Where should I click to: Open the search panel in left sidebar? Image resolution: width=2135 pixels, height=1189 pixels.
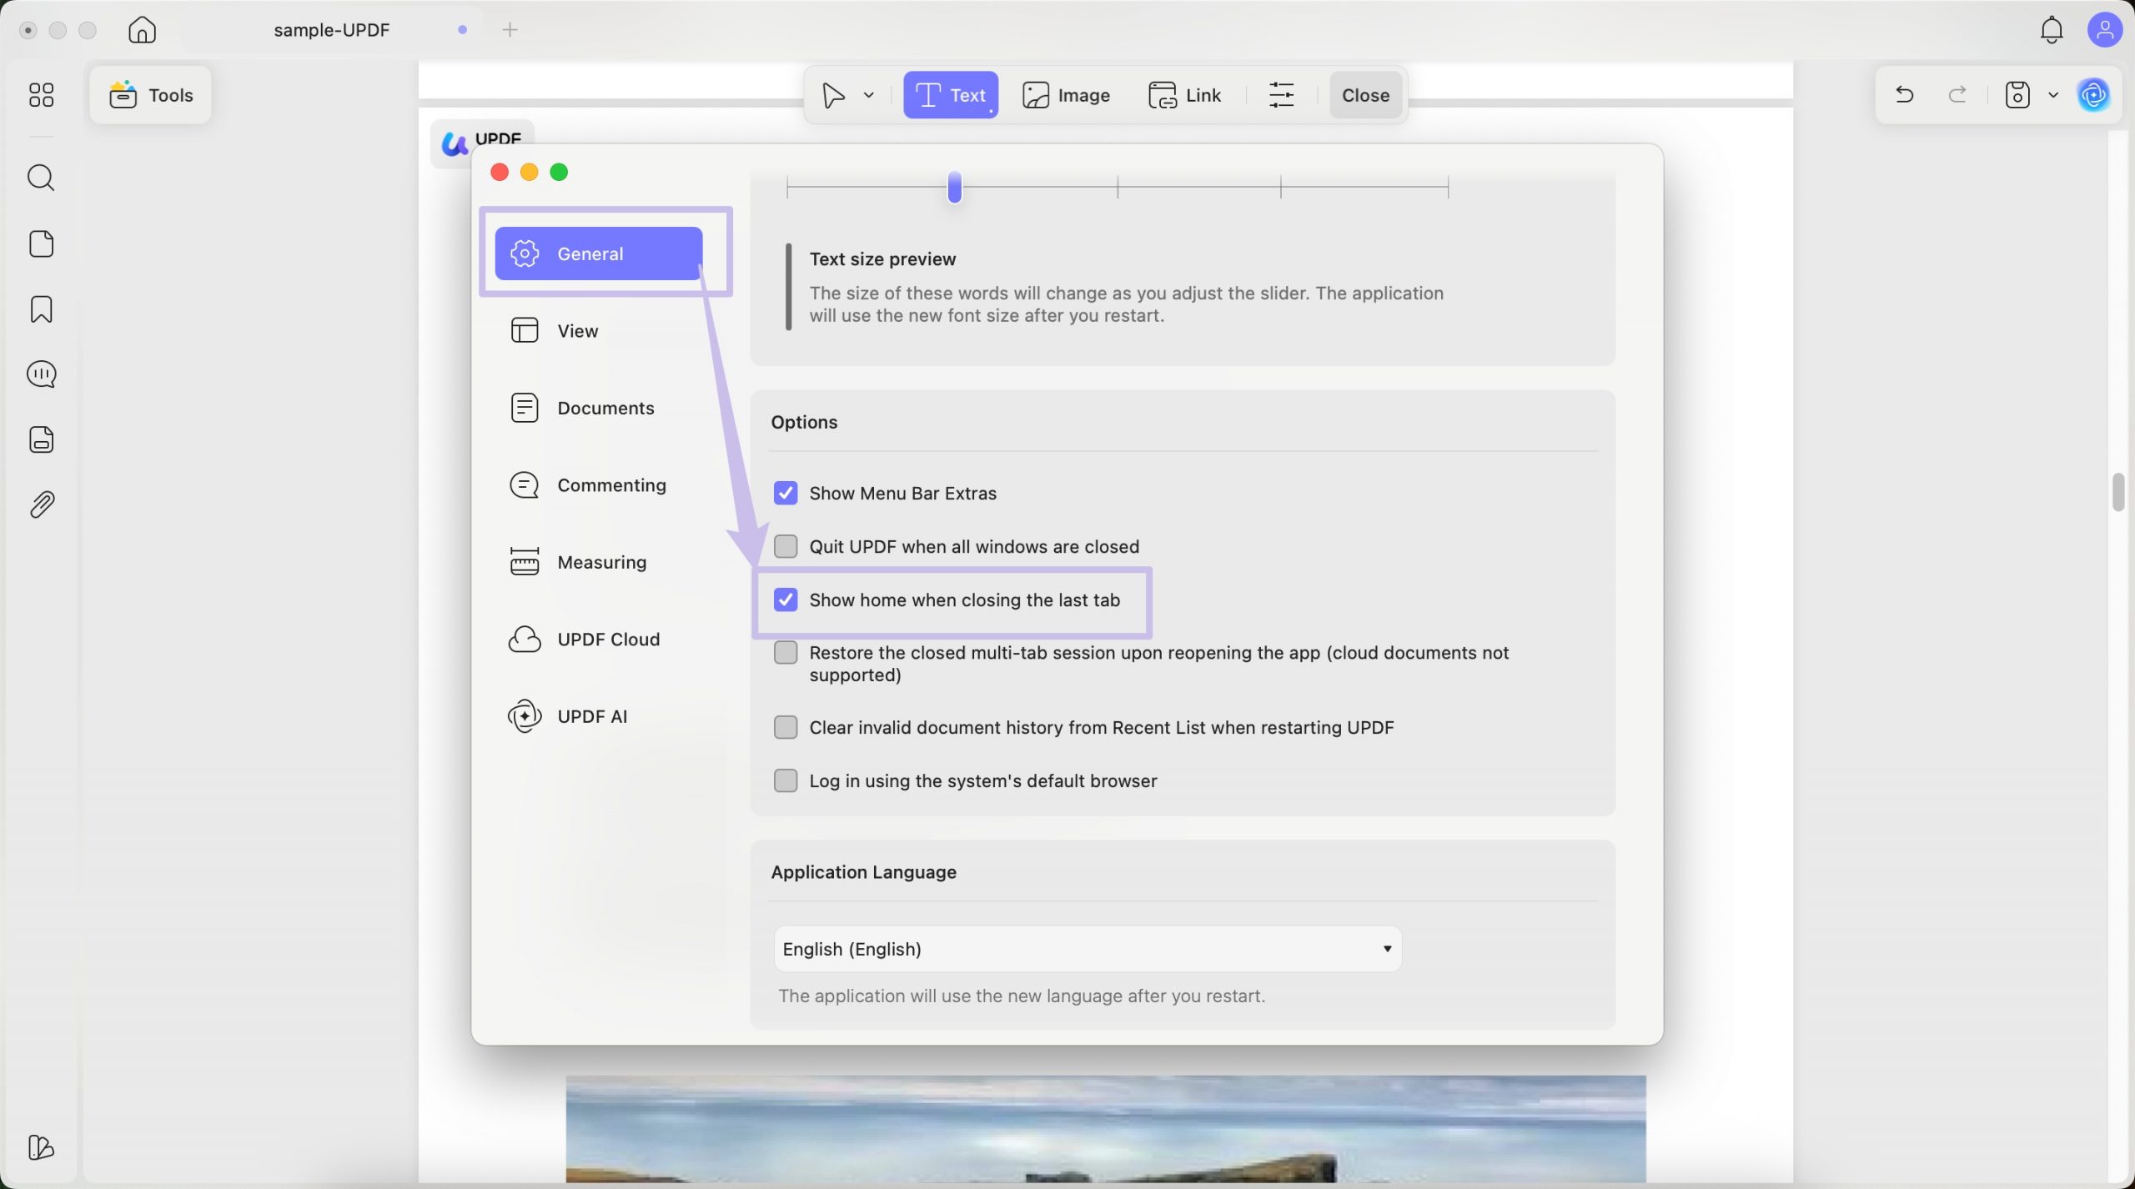[x=41, y=178]
